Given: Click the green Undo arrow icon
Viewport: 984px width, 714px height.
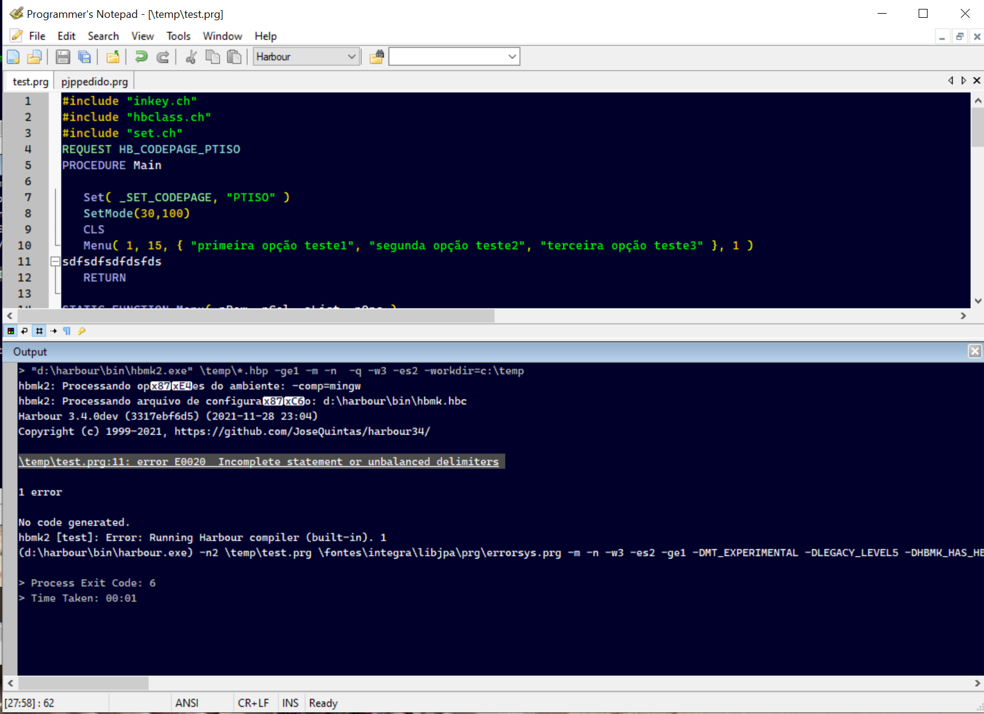Looking at the screenshot, I should click(141, 57).
